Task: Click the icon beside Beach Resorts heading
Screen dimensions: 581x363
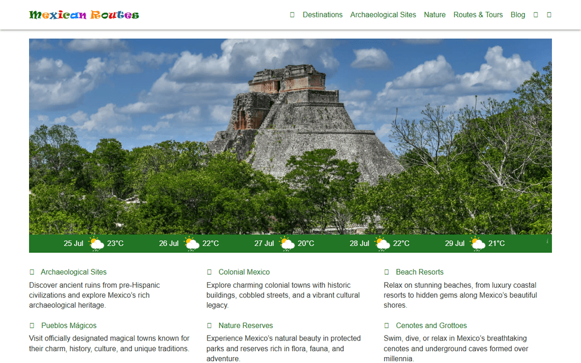Action: 386,272
